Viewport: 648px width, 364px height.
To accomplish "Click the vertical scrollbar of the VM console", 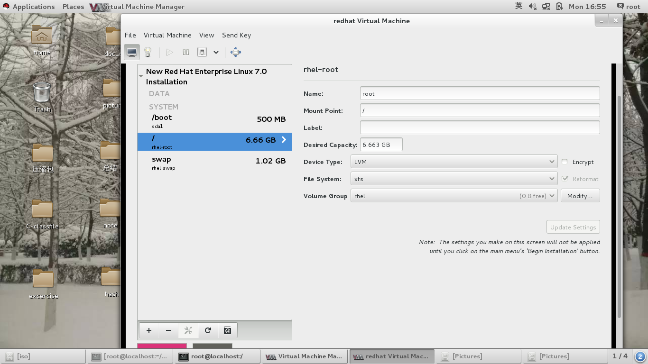I will click(x=619, y=206).
